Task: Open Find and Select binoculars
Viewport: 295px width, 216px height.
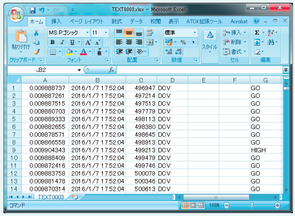Action: (x=271, y=42)
